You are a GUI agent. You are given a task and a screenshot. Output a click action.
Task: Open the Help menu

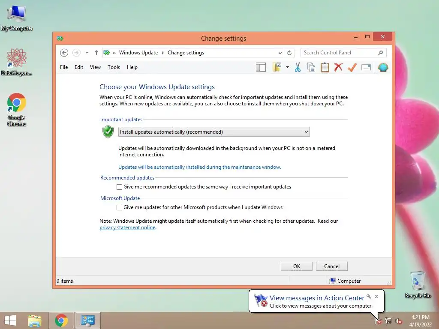click(x=132, y=67)
